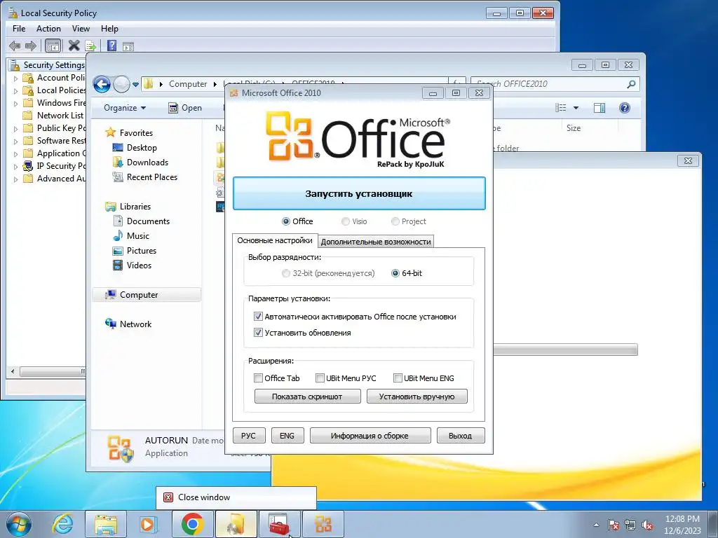Switch language with the ENG button
Screen dimensions: 718x538
click(x=287, y=436)
